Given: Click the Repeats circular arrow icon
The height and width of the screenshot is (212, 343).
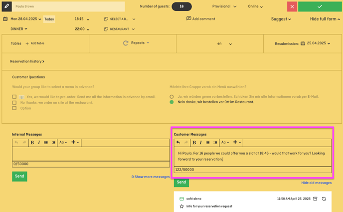Looking at the screenshot, I should pos(126,43).
